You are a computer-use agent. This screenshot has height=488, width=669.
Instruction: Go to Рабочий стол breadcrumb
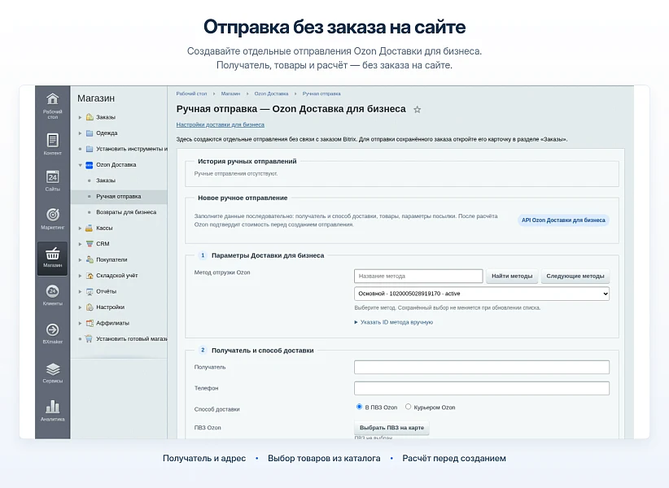pos(191,94)
